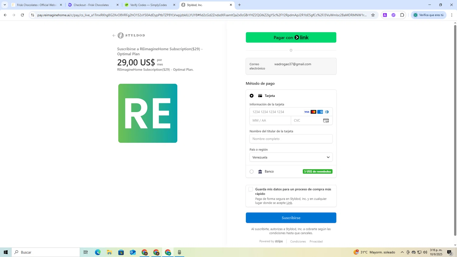Open Outlook from the taskbar
The image size is (457, 257).
133,252
